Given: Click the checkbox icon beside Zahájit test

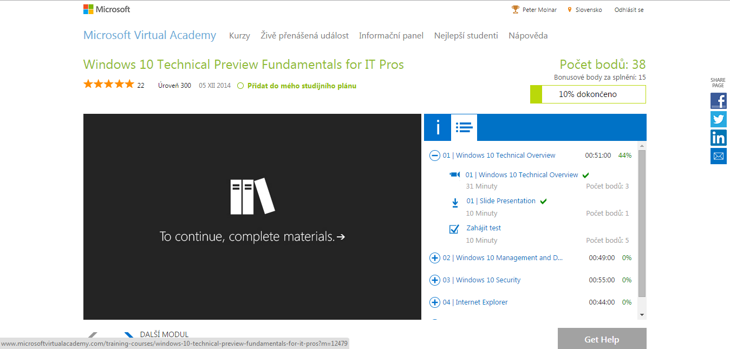Looking at the screenshot, I should tap(454, 229).
